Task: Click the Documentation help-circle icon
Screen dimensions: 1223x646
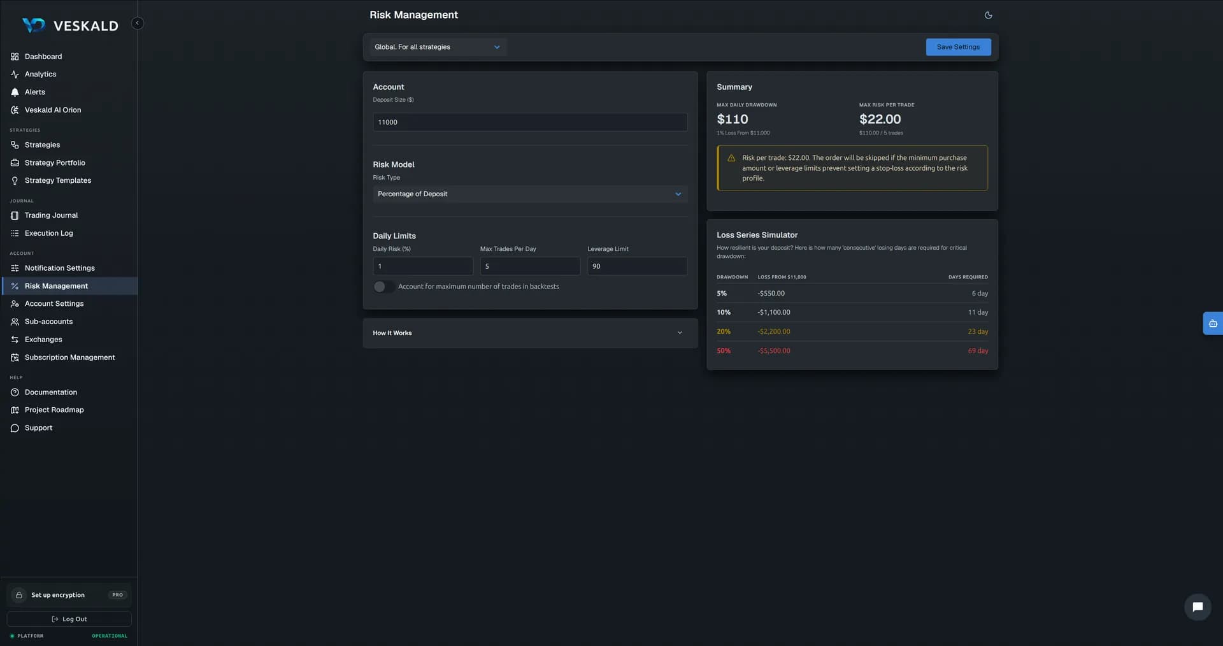Action: point(15,392)
